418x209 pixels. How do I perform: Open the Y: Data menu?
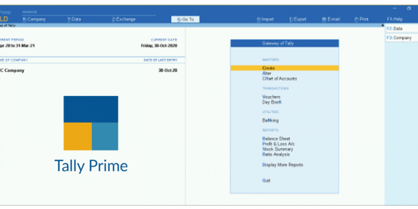click(x=74, y=20)
